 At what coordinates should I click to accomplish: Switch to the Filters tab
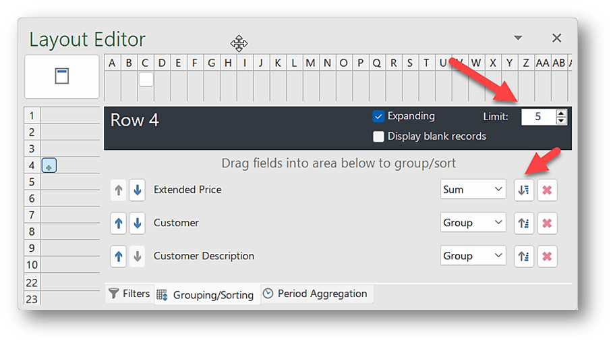(129, 294)
